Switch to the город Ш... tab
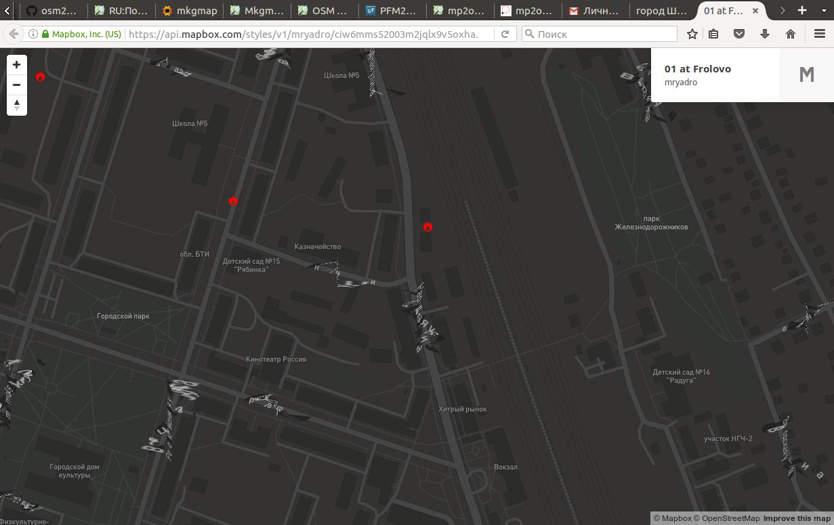Screen dimensions: 834x525 pyautogui.click(x=663, y=11)
